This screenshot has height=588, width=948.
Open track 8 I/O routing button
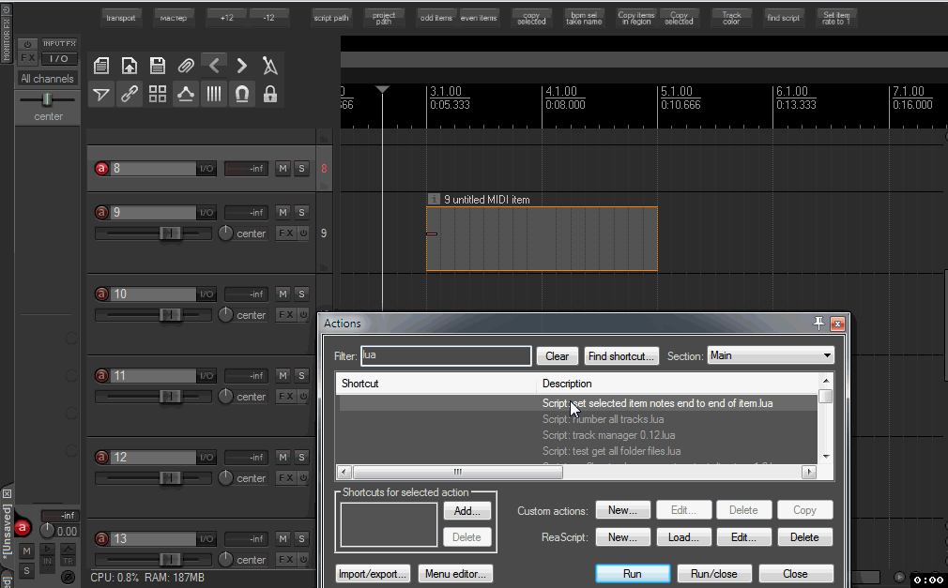(206, 169)
